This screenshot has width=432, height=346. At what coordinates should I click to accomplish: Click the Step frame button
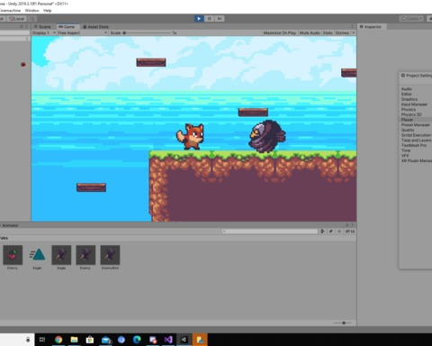[220, 19]
